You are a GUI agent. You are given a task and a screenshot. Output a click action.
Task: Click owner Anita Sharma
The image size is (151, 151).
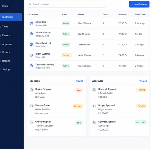[84, 55]
